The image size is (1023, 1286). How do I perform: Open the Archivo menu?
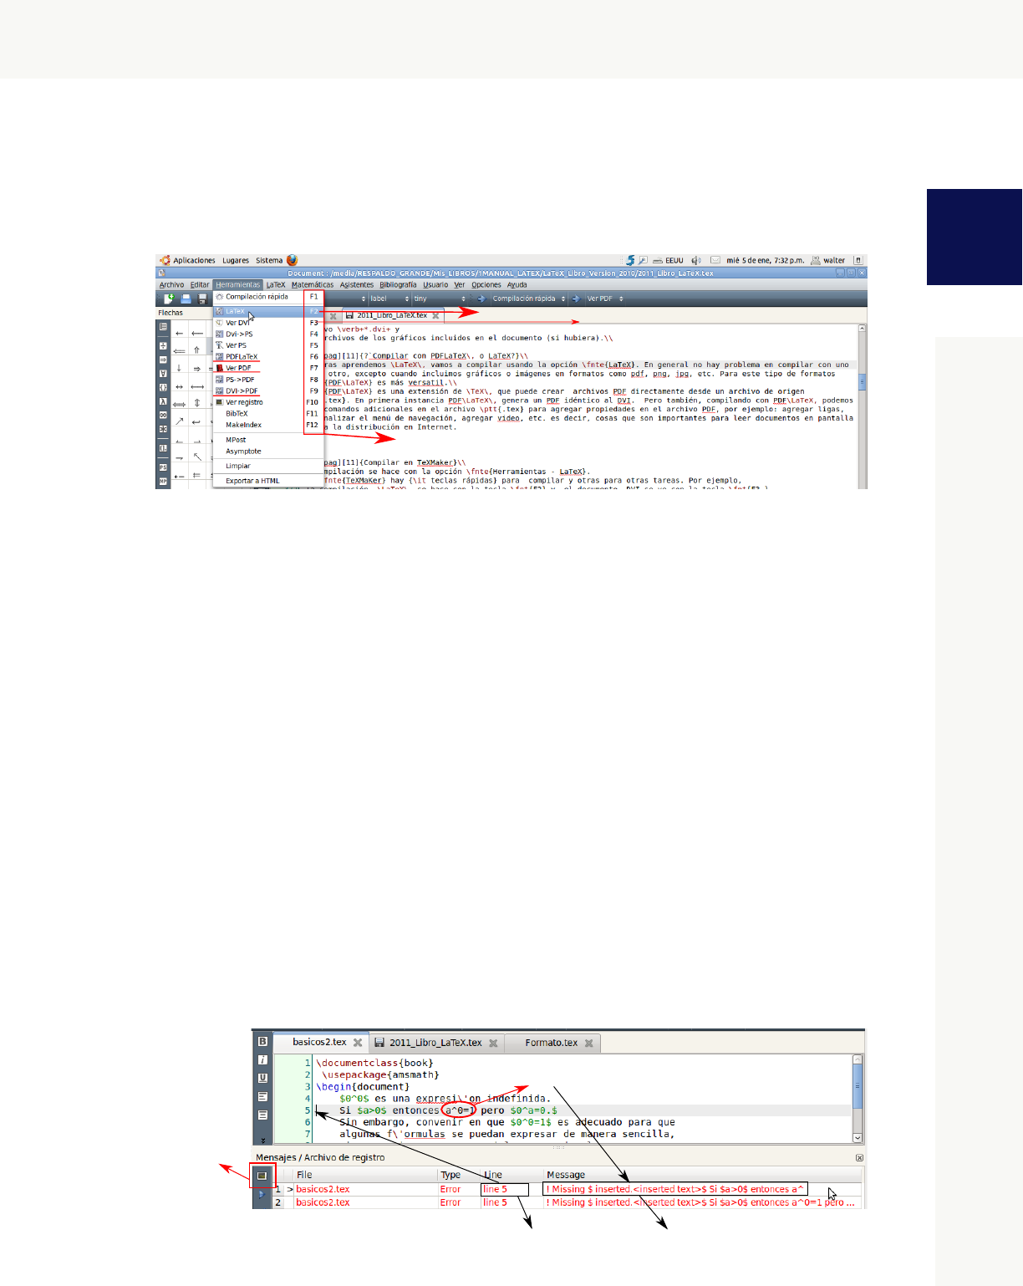(171, 285)
